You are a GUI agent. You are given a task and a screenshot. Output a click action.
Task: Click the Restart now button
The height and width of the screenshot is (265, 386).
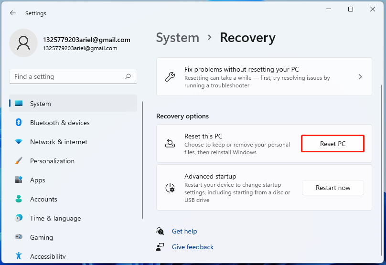(333, 188)
